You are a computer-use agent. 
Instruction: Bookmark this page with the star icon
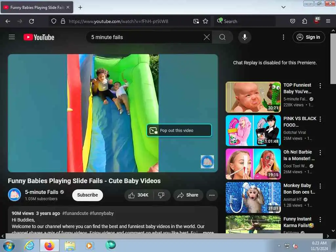tap(205, 21)
